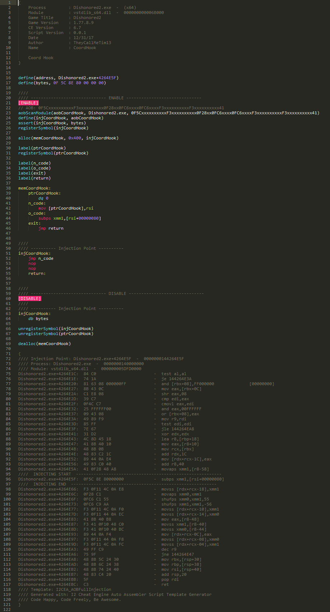This screenshot has width=330, height=612.
Task: Click the pink [ENABLE] section tag
Action: pyautogui.click(x=28, y=103)
